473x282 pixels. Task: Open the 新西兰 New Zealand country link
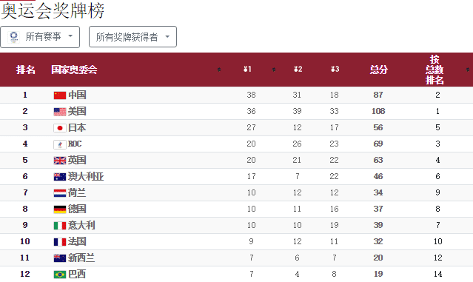tap(81, 258)
